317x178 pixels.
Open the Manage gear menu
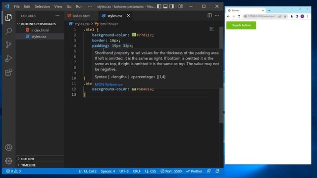tap(8, 161)
